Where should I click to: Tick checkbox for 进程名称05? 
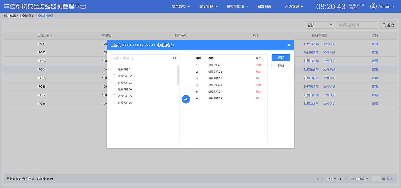coord(114,96)
